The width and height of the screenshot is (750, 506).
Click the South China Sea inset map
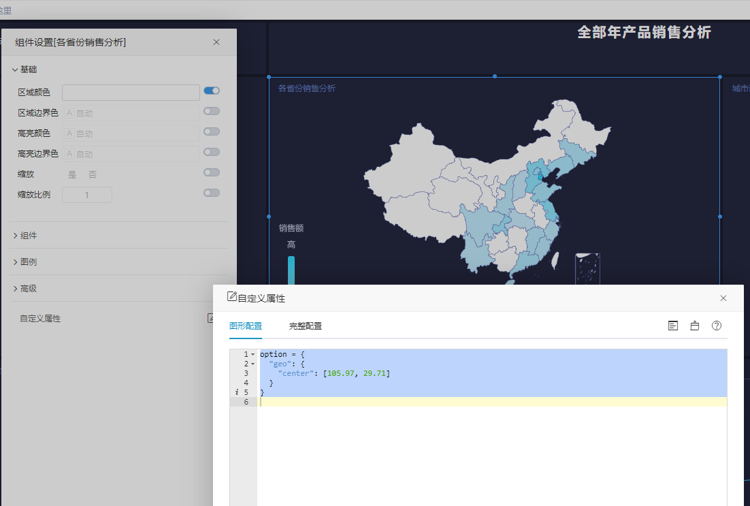(x=587, y=268)
